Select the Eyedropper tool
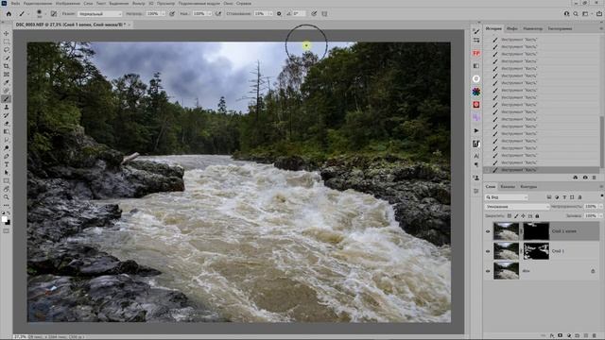Viewport: 605px width, 340px height. [x=7, y=82]
